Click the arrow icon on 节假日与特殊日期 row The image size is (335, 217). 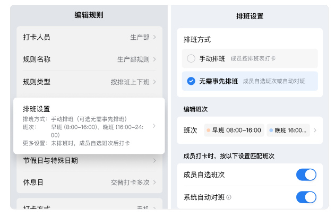pos(154,160)
